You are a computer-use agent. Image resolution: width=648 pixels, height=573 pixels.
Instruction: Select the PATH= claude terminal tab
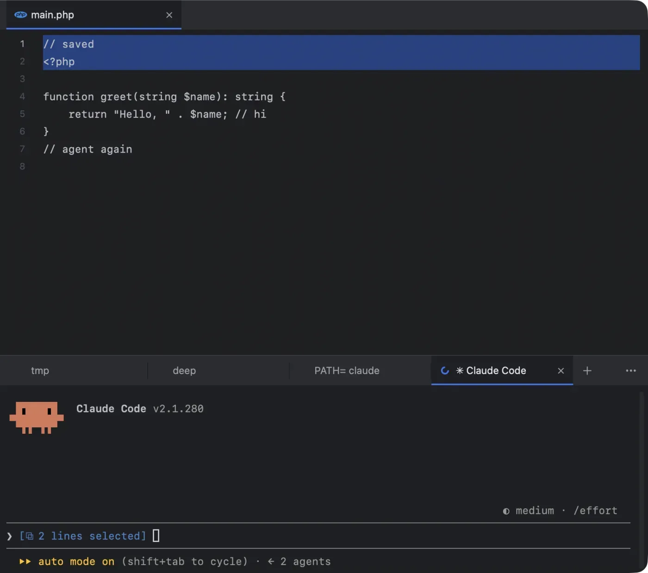(x=347, y=370)
